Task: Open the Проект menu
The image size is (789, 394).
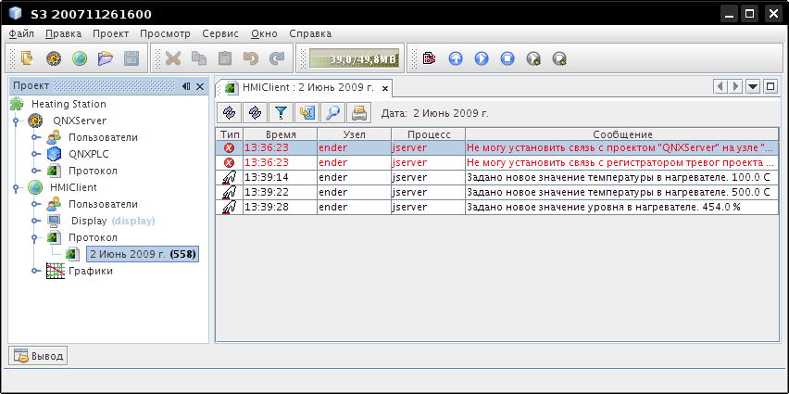Action: (x=111, y=33)
